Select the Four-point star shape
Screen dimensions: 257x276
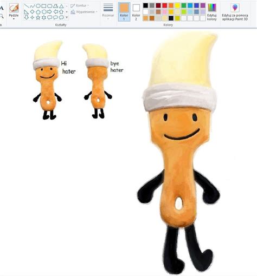point(32,17)
